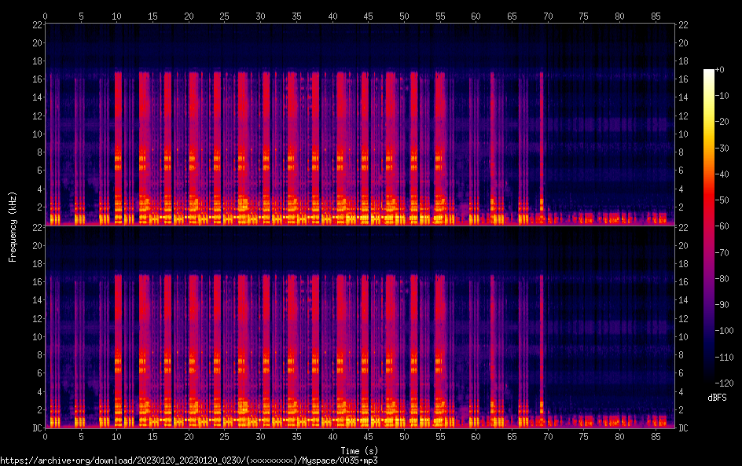Click the 45 tick on the top time axis

tap(368, 16)
